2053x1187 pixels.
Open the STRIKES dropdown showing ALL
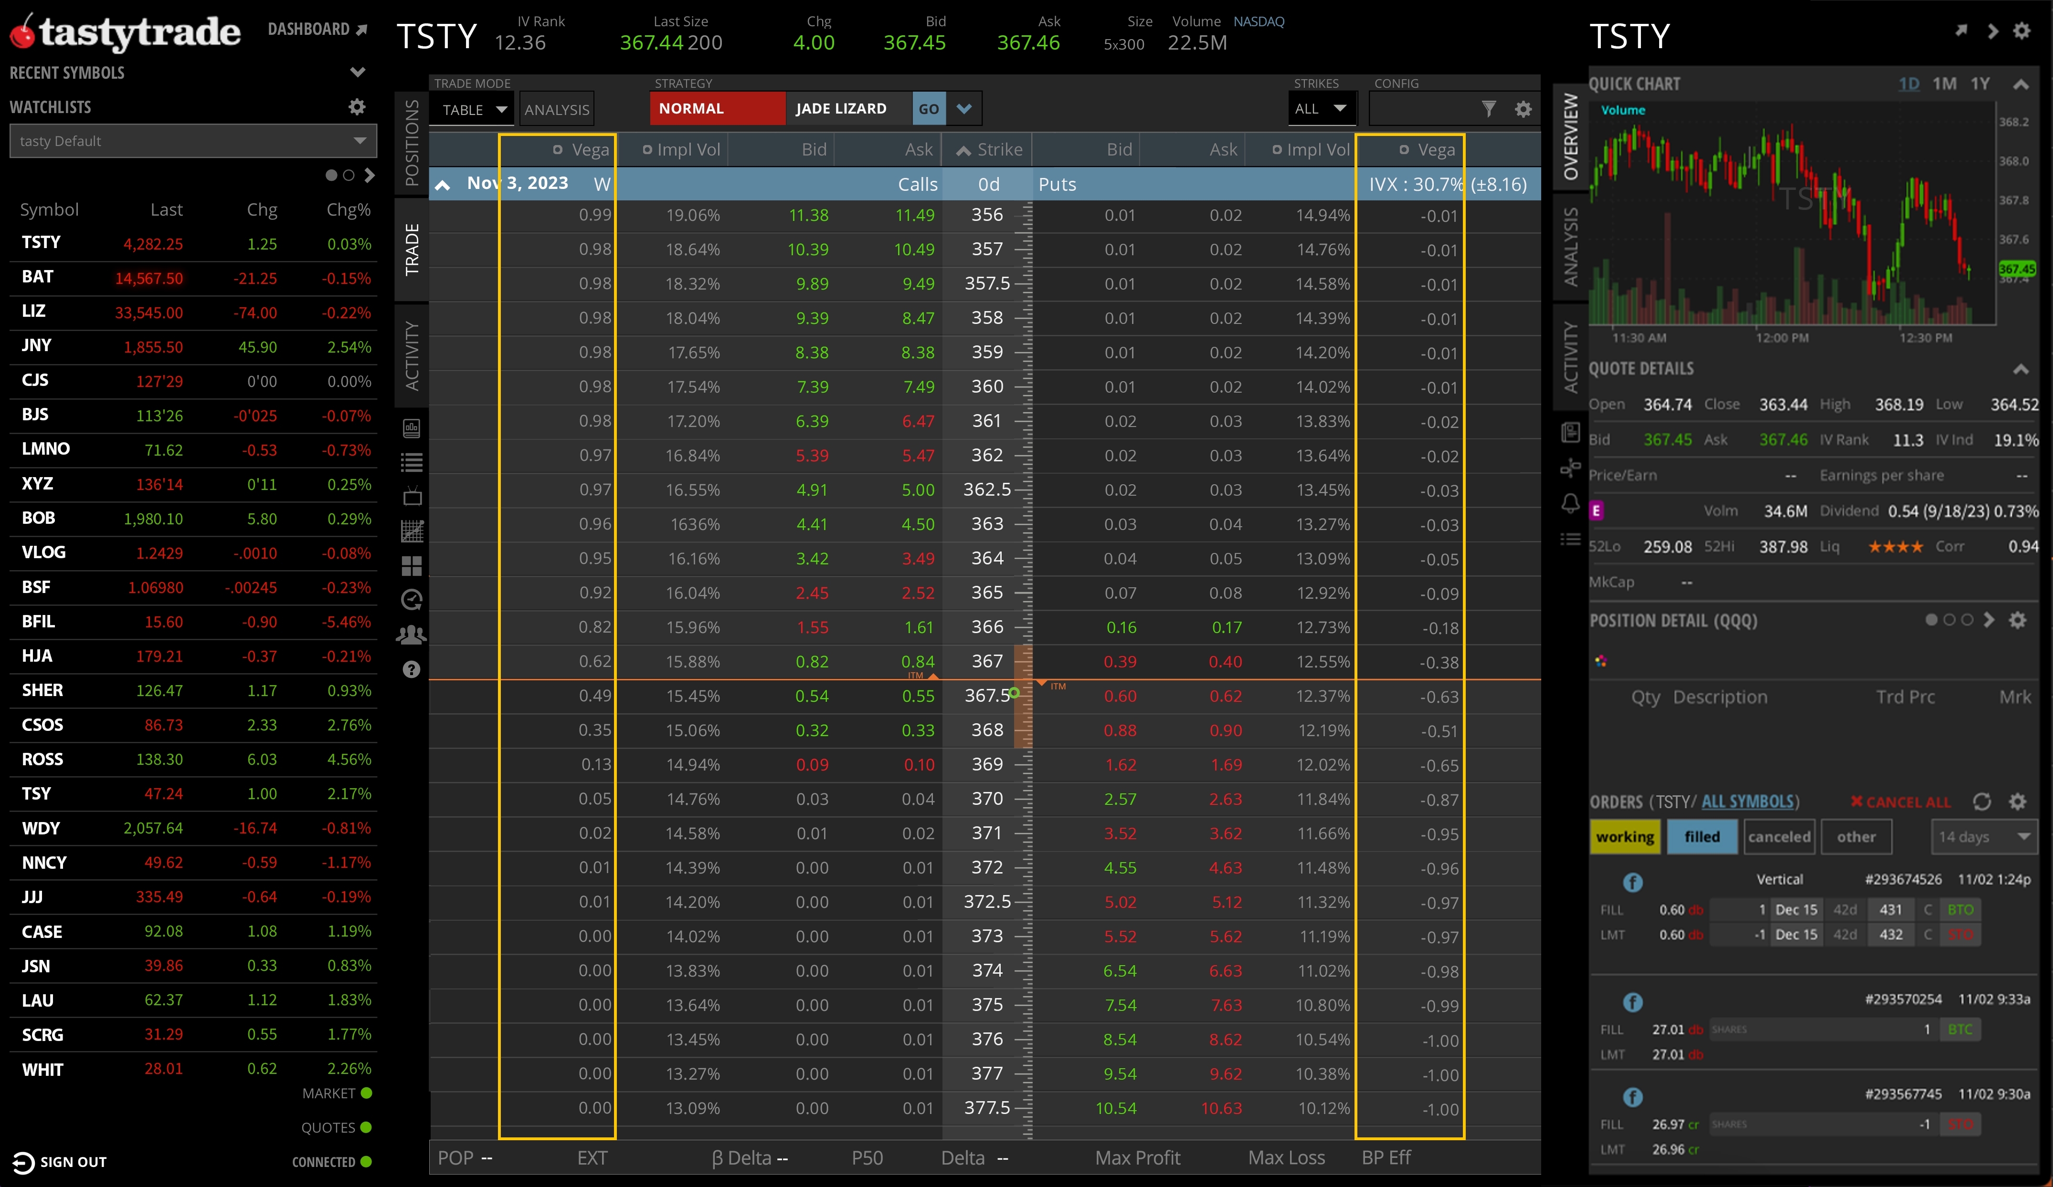[1322, 107]
